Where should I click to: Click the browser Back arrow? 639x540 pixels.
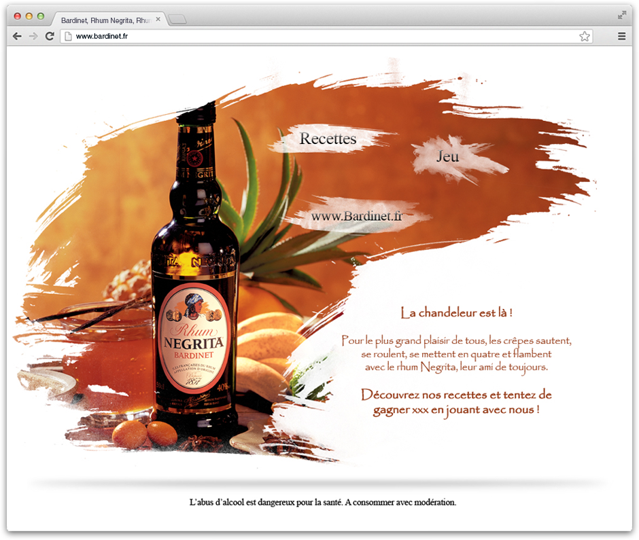click(17, 37)
